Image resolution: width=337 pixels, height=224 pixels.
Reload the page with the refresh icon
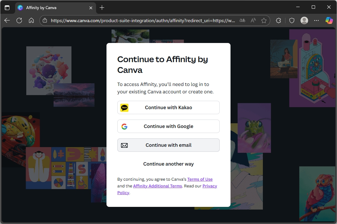19,20
